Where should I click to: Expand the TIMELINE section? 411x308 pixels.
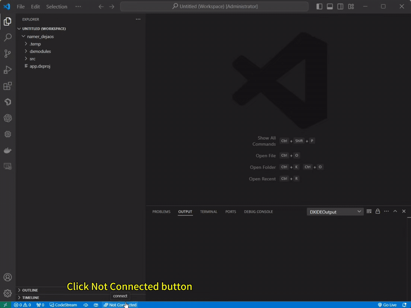pyautogui.click(x=80, y=298)
